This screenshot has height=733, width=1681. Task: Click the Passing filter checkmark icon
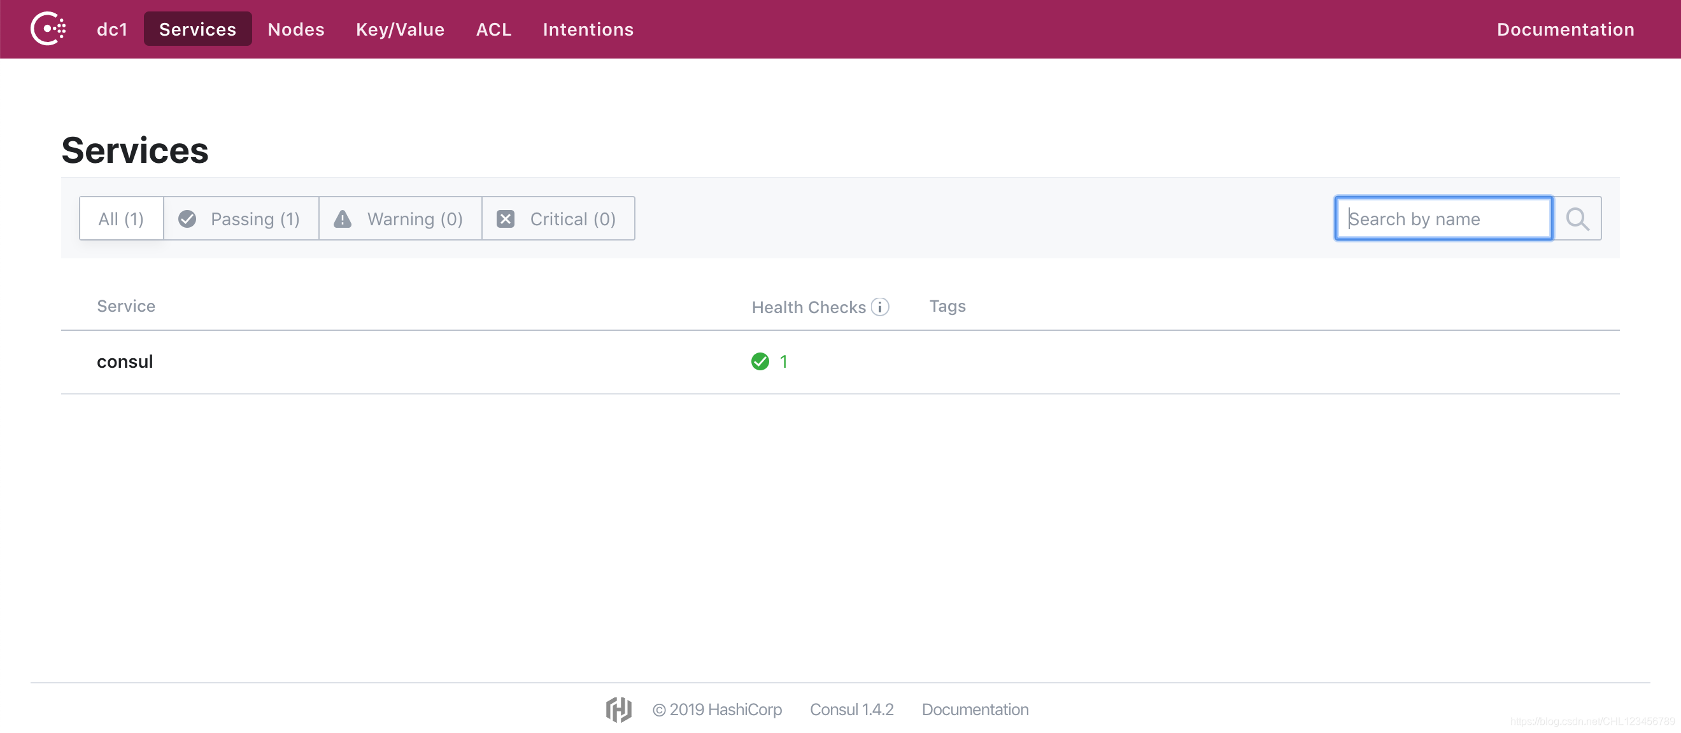coord(187,219)
